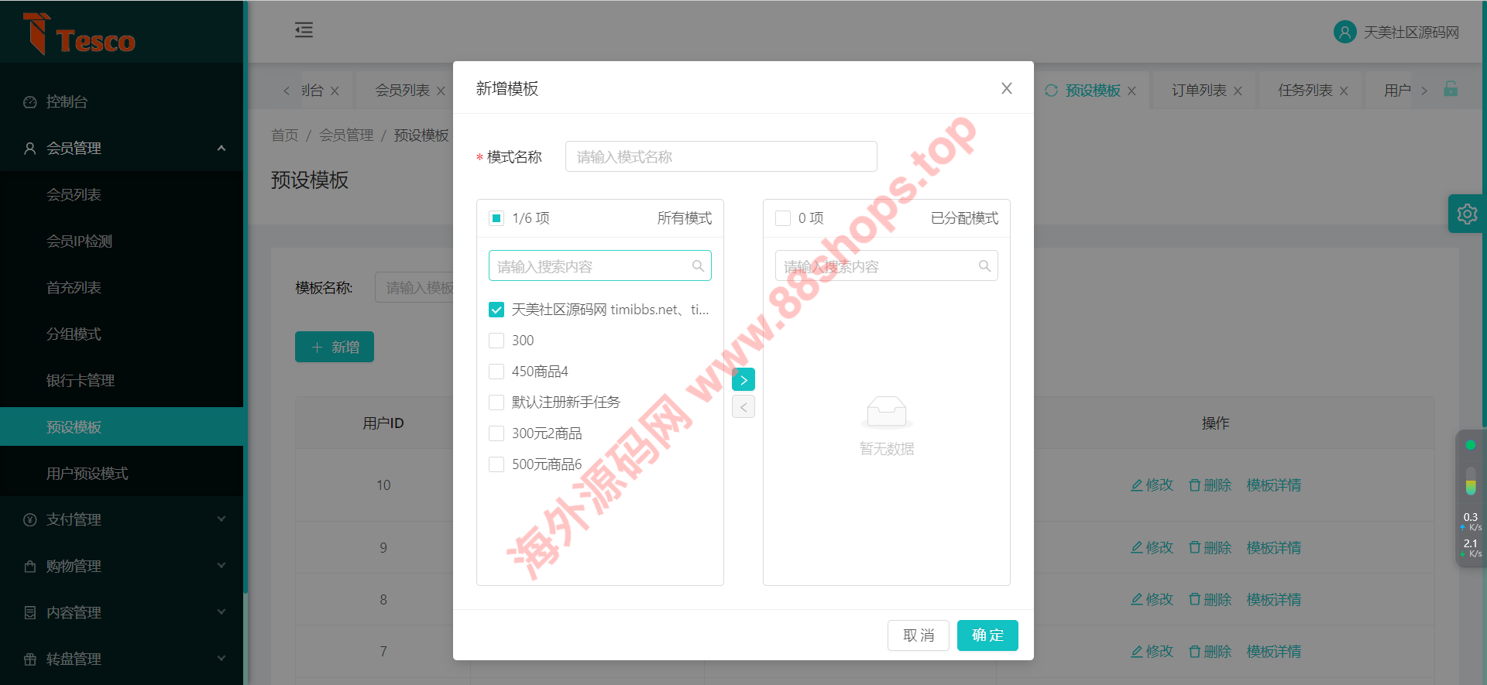Click the search icon in 所有模式 panel
Viewport: 1487px width, 685px height.
click(698, 266)
